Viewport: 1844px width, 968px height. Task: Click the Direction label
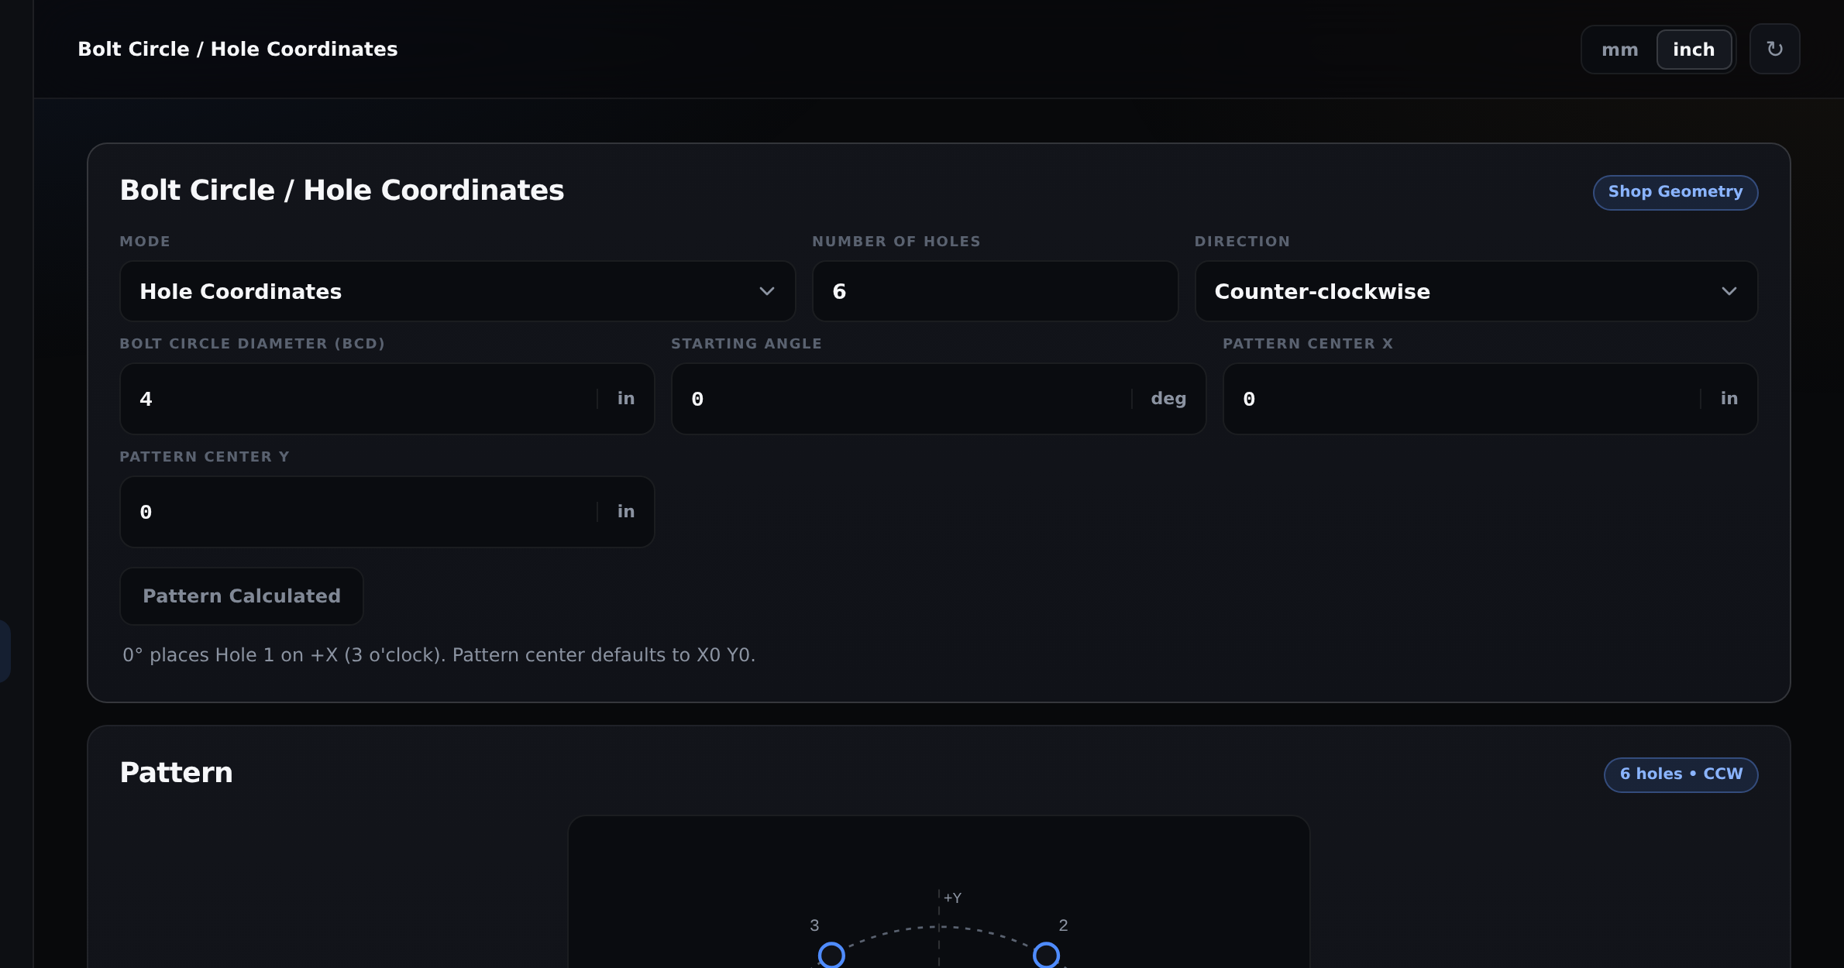click(1242, 242)
